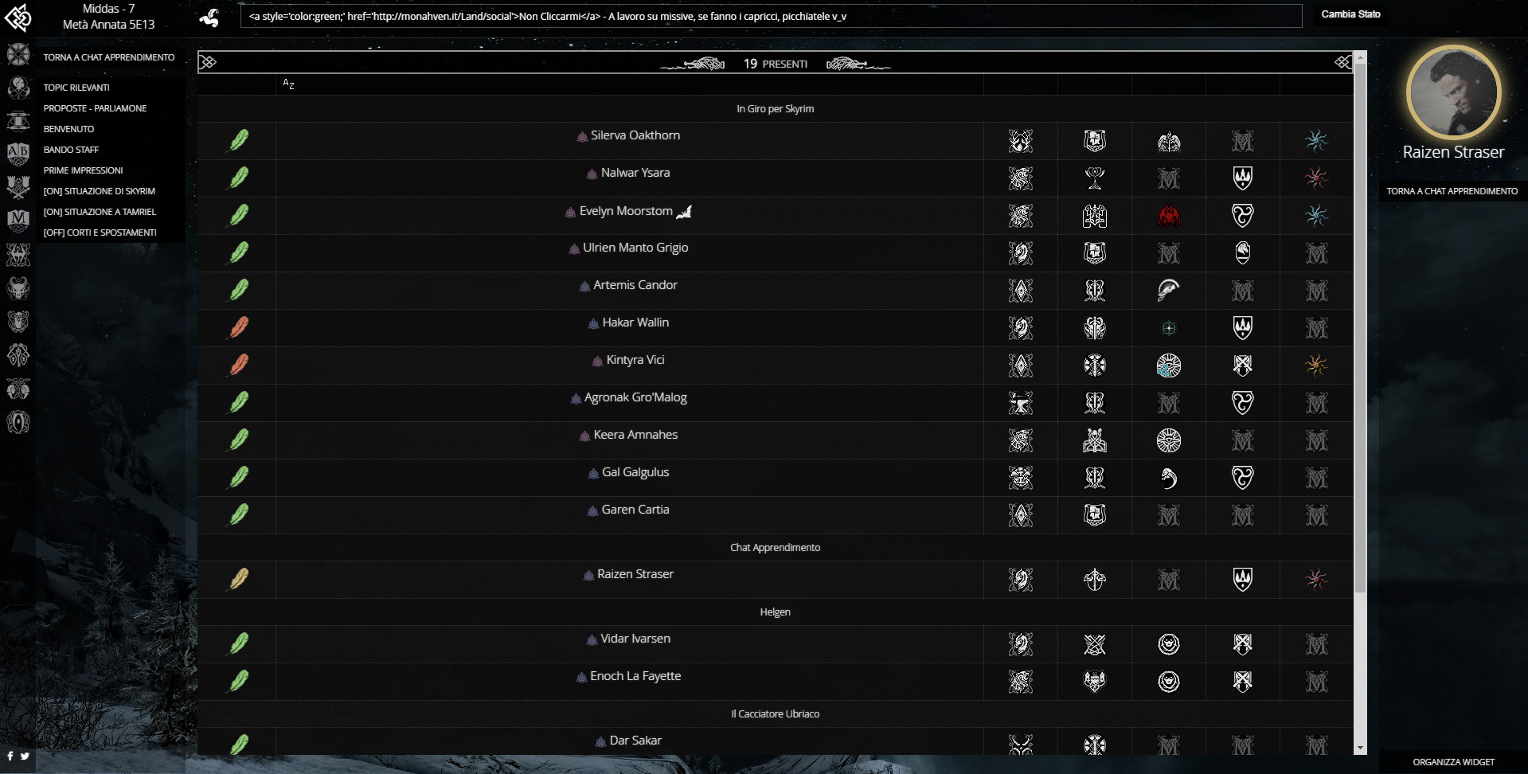Open Evelyn Moorstom profile

626,211
